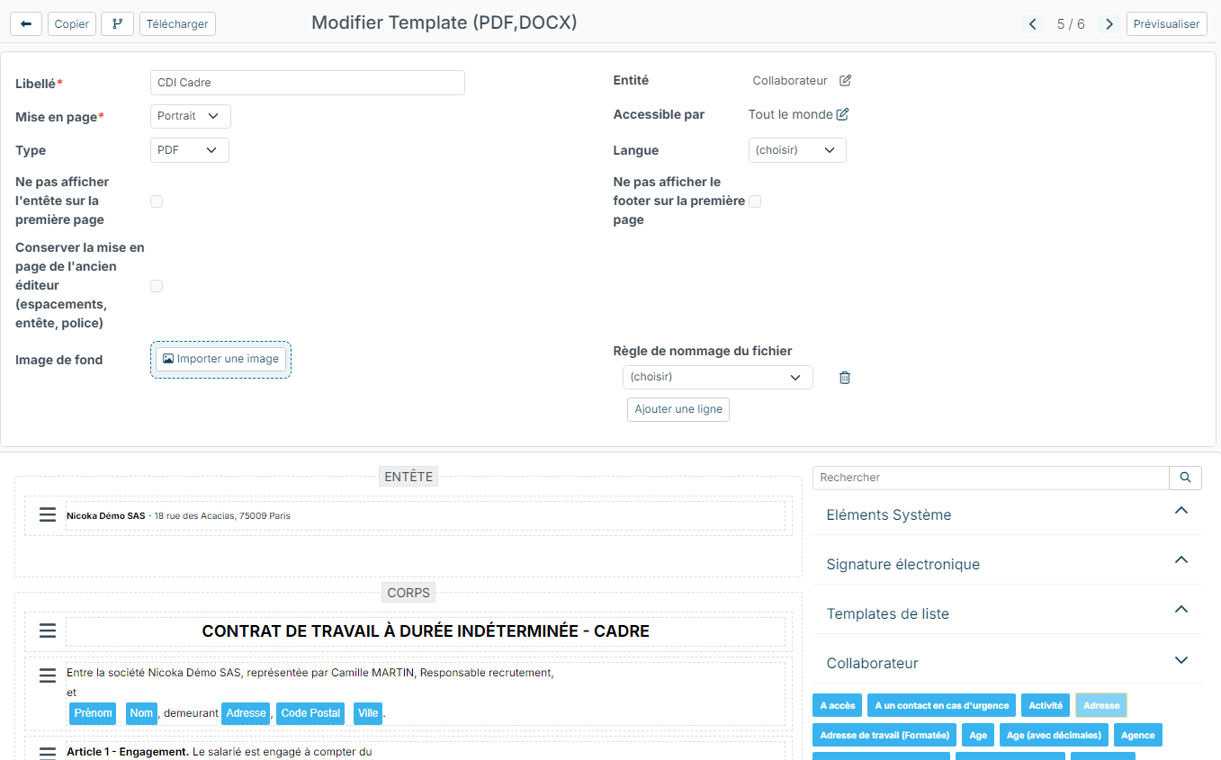The width and height of the screenshot is (1221, 760).
Task: Delete the file naming rule row
Action: click(x=844, y=378)
